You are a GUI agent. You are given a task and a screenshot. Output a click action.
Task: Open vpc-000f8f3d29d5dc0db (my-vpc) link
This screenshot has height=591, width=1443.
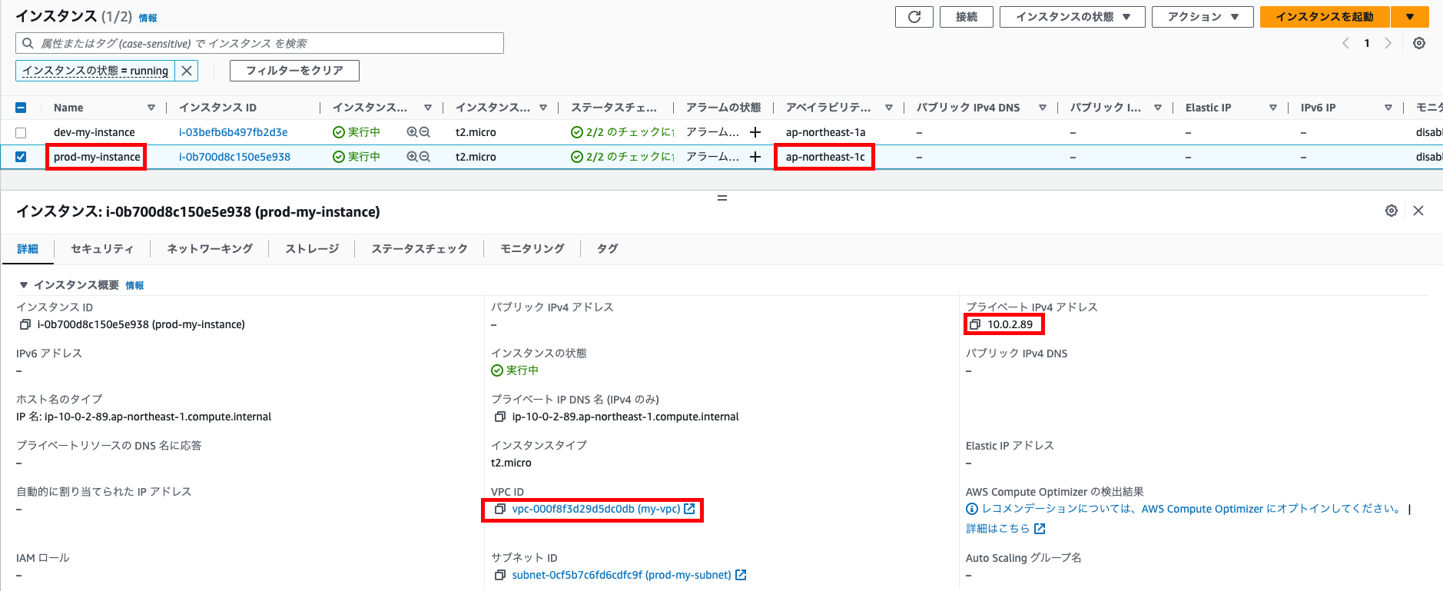click(x=596, y=509)
